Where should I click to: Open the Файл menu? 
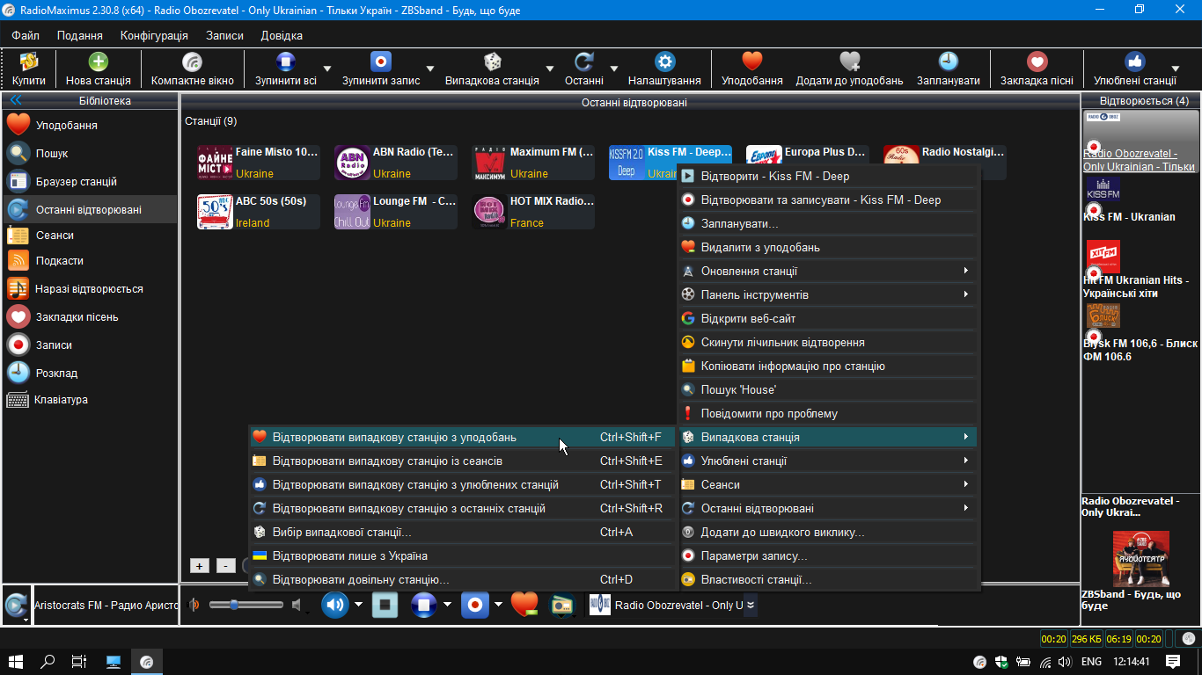point(26,36)
